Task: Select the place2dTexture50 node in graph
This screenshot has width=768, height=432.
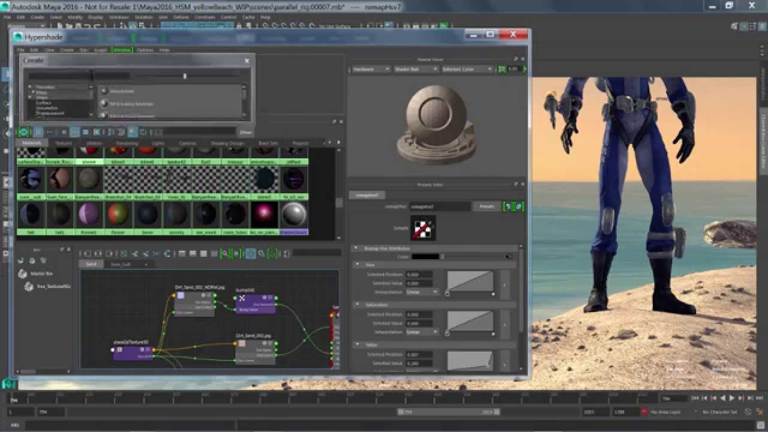Action: 133,353
